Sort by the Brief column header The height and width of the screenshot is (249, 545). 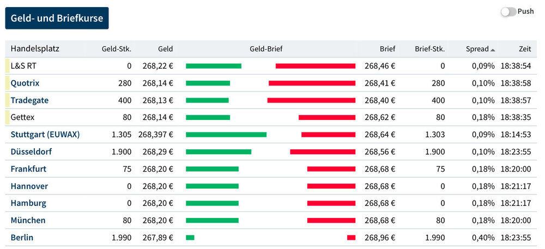[387, 49]
